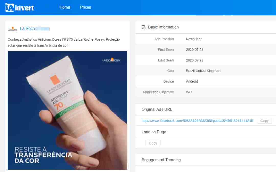Copy the Original Ads URL
The width and height of the screenshot is (276, 172).
click(x=264, y=121)
